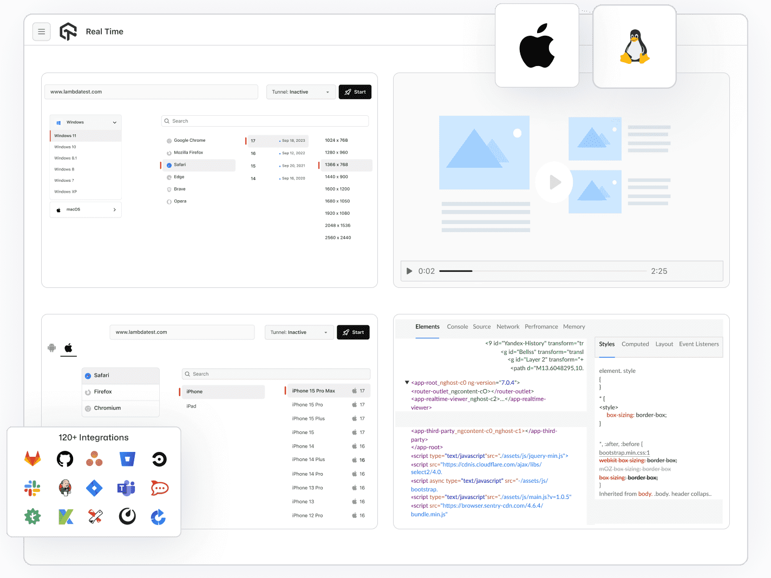Open the blue circular arrow integration icon
The height and width of the screenshot is (578, 771).
[158, 517]
